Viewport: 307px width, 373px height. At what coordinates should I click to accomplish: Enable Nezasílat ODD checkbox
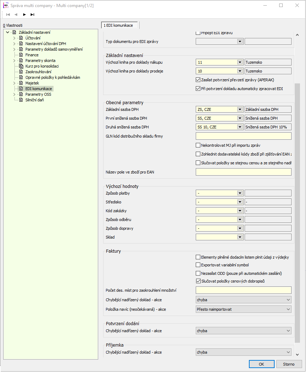pos(198,273)
